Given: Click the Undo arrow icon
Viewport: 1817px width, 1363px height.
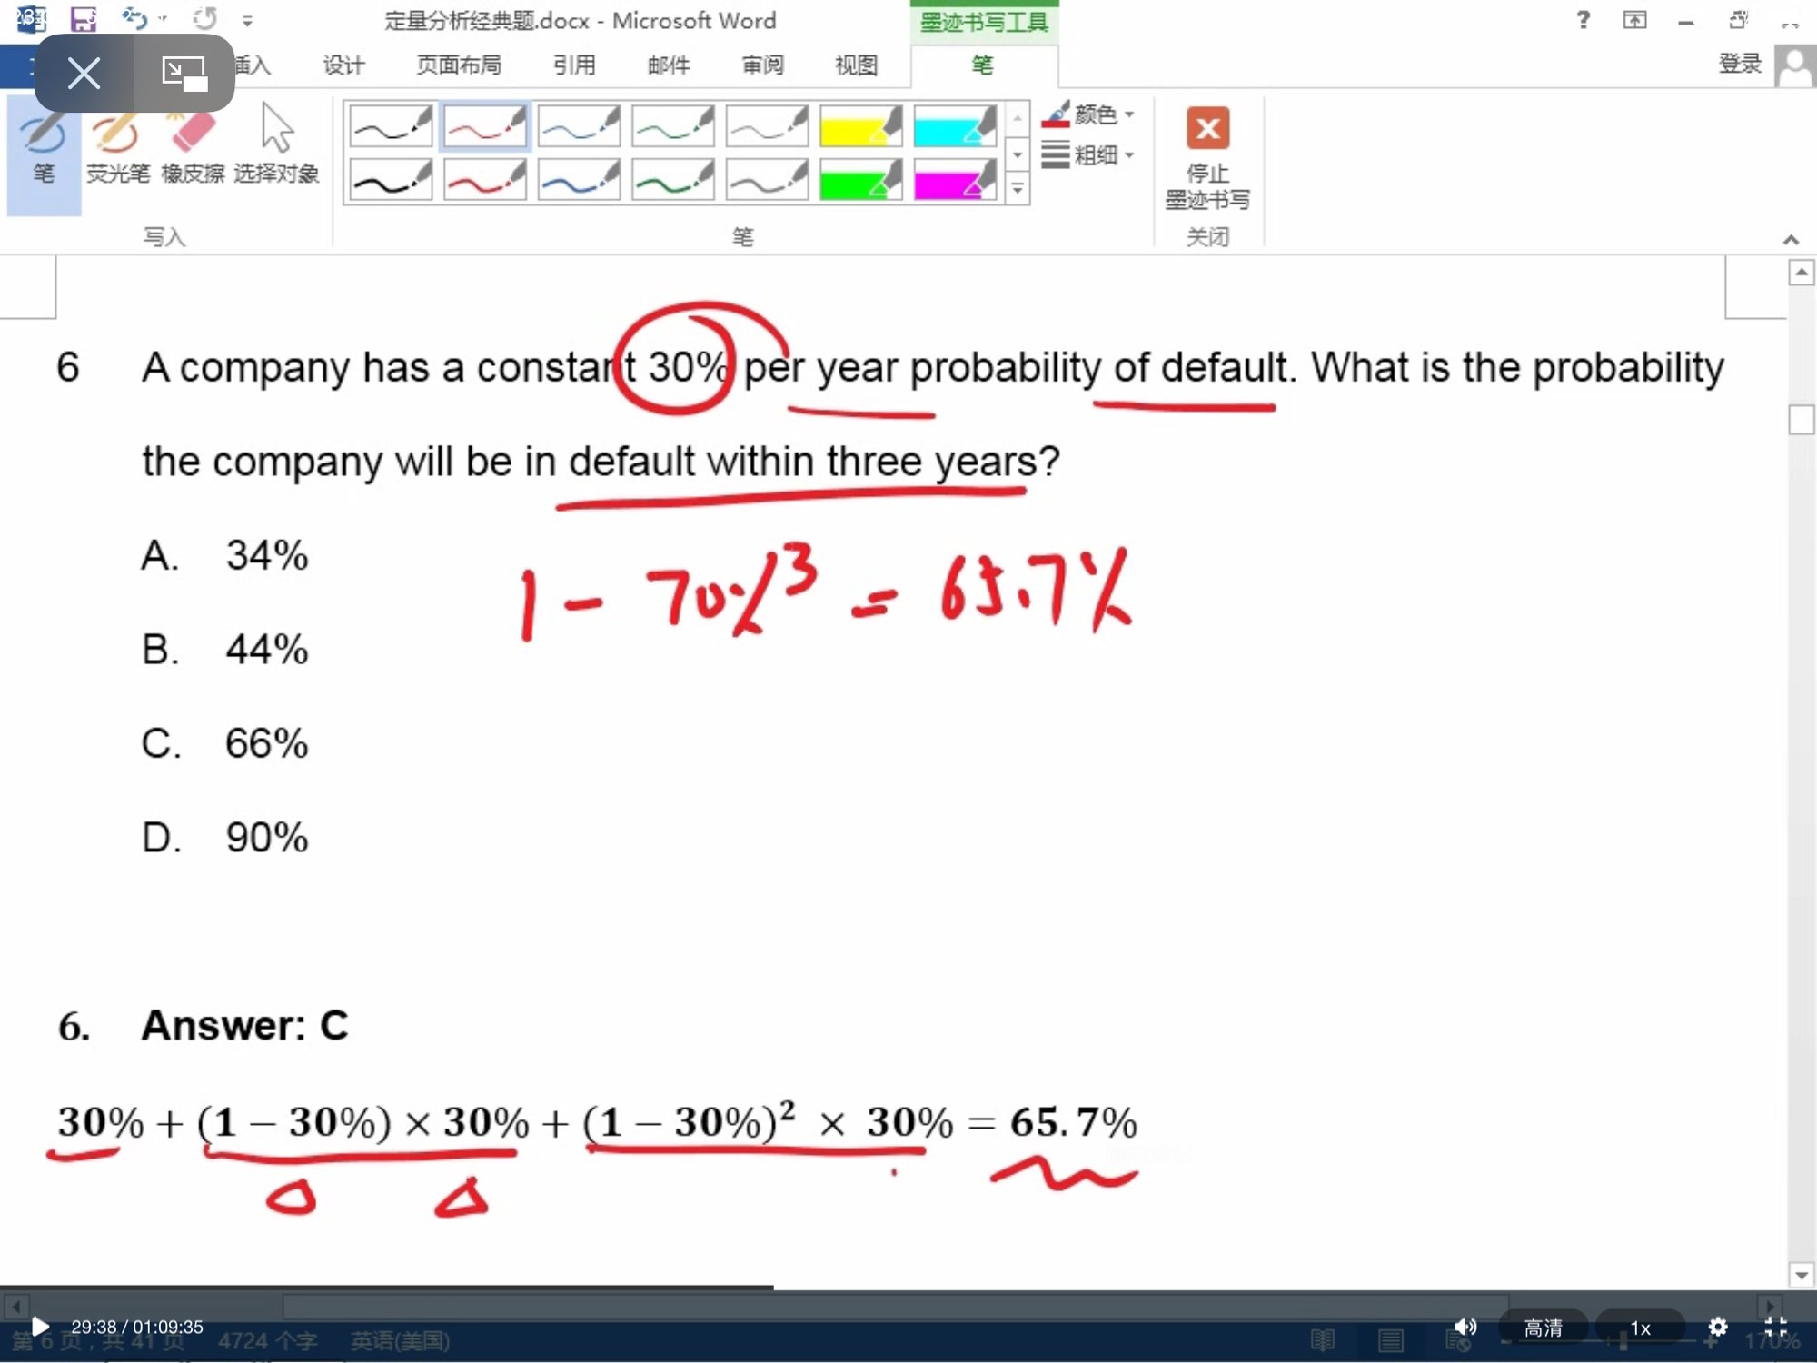Looking at the screenshot, I should click(134, 19).
